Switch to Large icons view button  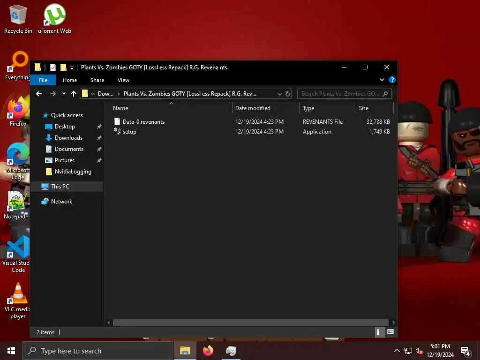tap(390, 332)
